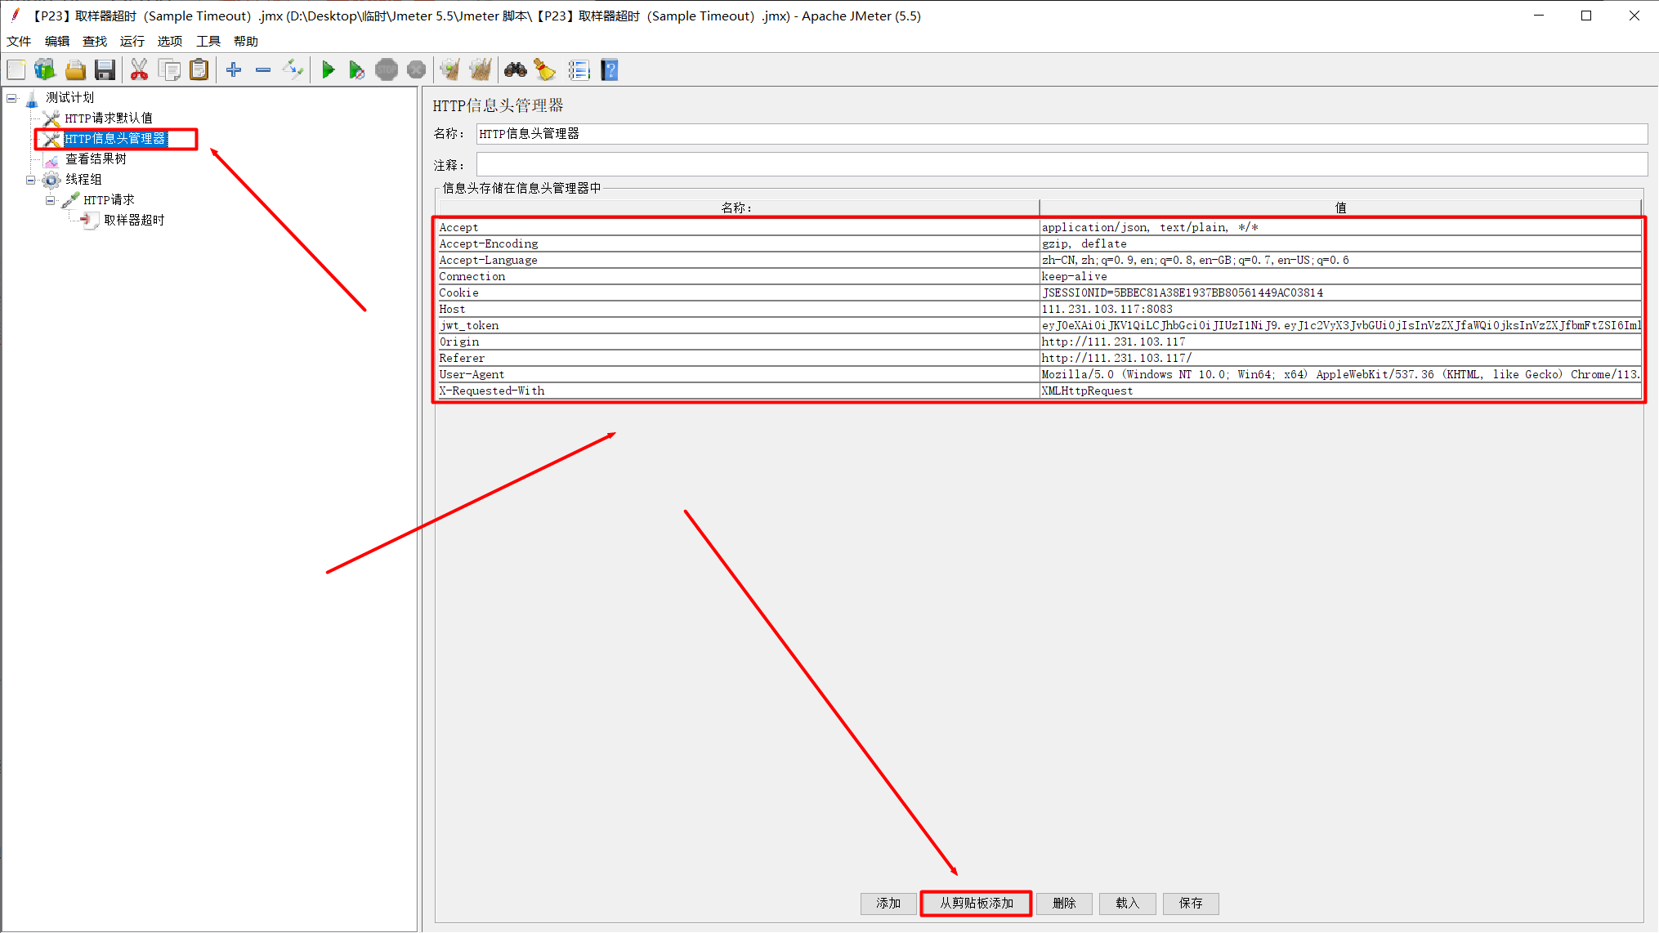Click the 添加 button
The height and width of the screenshot is (933, 1659).
pyautogui.click(x=888, y=904)
